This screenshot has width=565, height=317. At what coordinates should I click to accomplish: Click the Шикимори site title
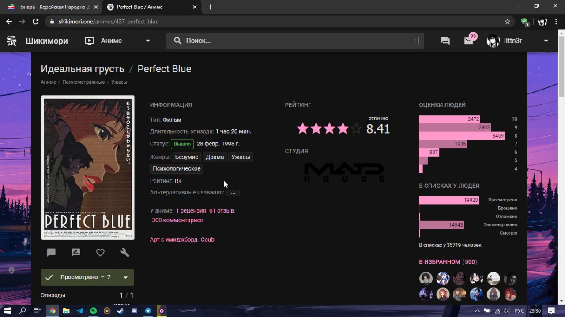click(x=47, y=41)
